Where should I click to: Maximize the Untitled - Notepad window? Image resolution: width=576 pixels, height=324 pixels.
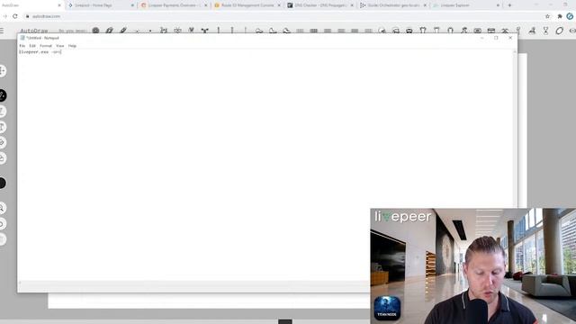pyautogui.click(x=496, y=38)
